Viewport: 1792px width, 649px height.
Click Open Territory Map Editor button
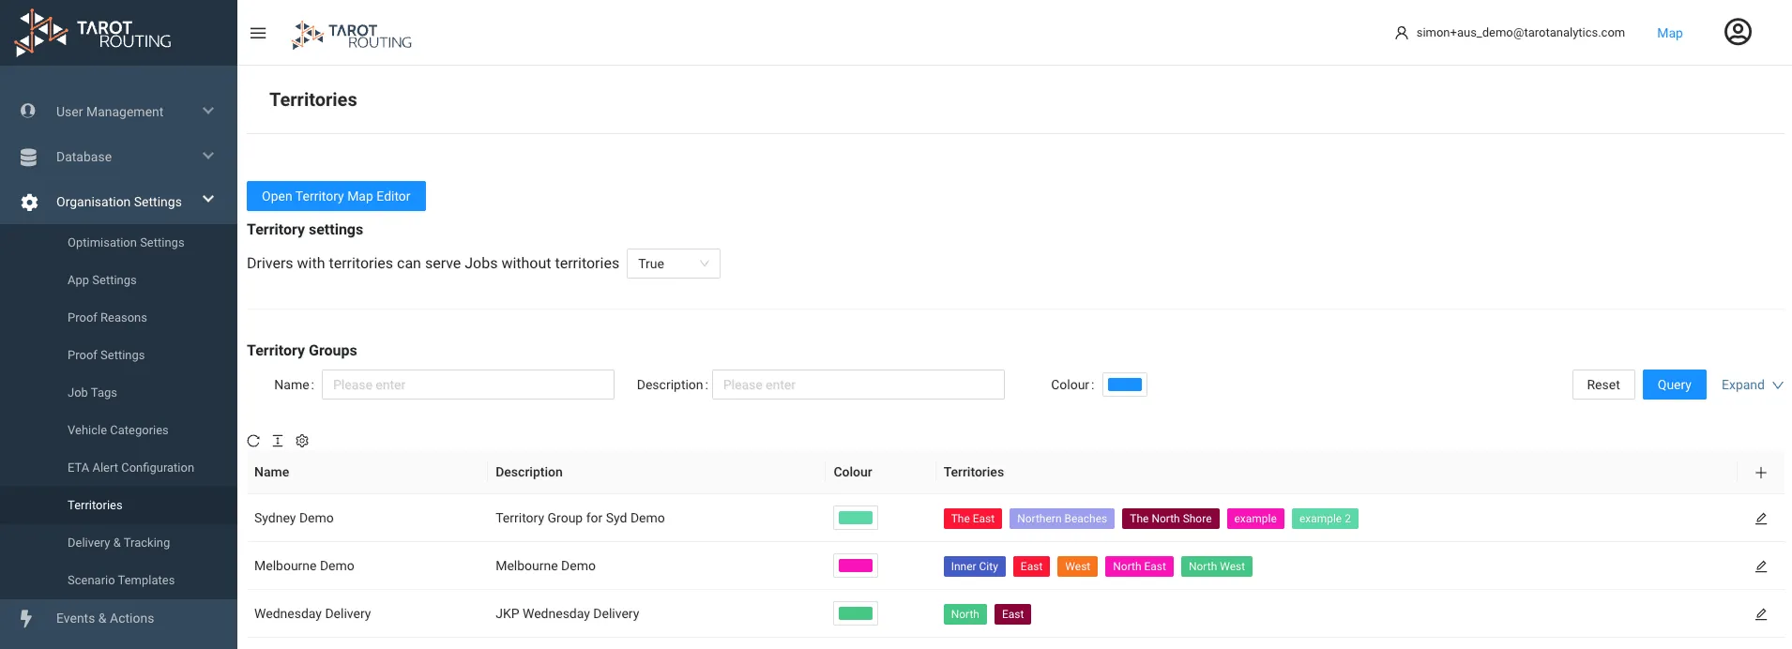(336, 196)
